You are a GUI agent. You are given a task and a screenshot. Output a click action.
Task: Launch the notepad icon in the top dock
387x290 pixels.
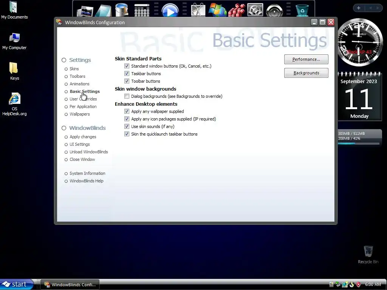pyautogui.click(x=104, y=10)
